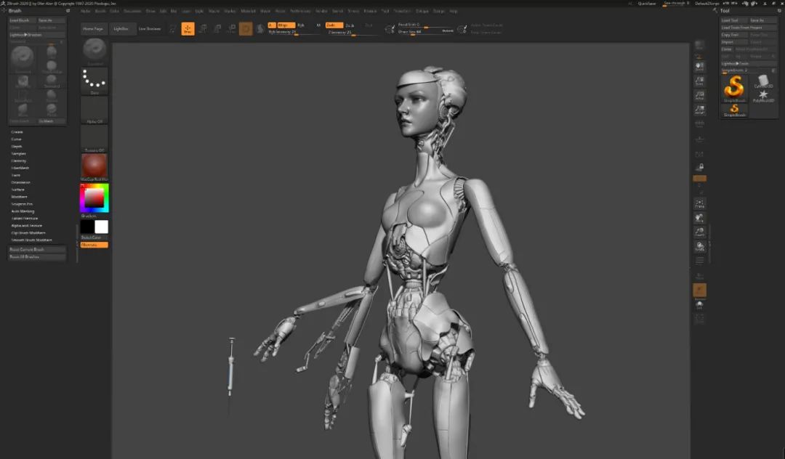Open the Dots stroke type selector
This screenshot has width=785, height=459.
point(94,80)
